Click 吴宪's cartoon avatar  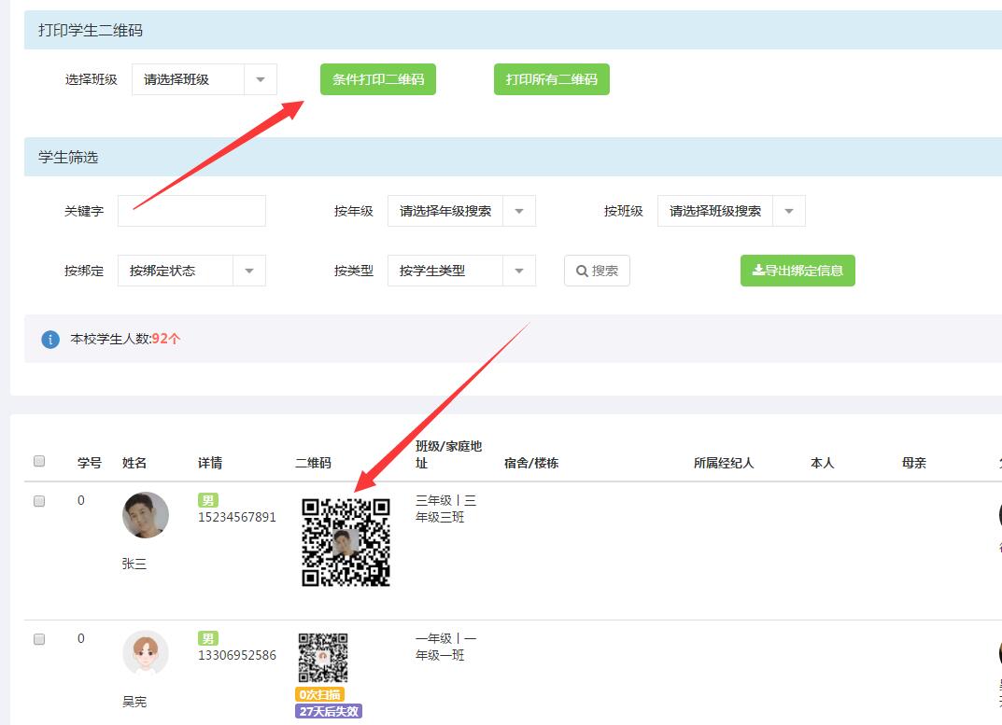coord(146,653)
